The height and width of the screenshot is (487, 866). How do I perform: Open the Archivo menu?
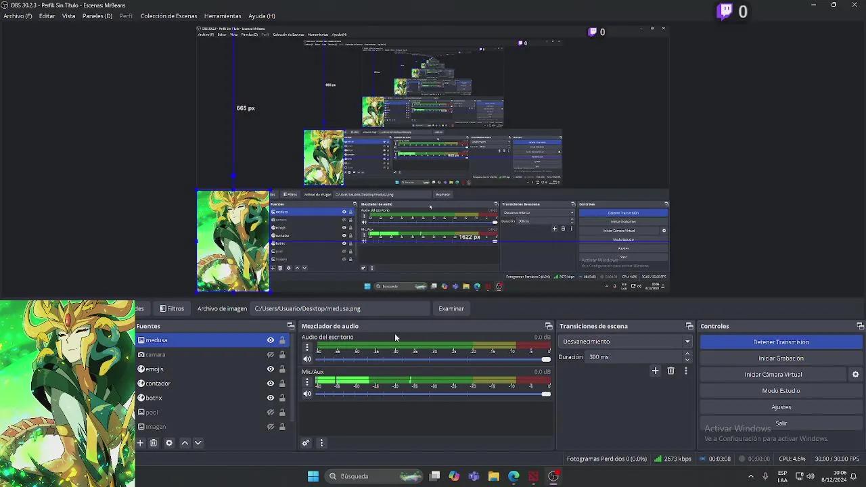click(x=18, y=16)
